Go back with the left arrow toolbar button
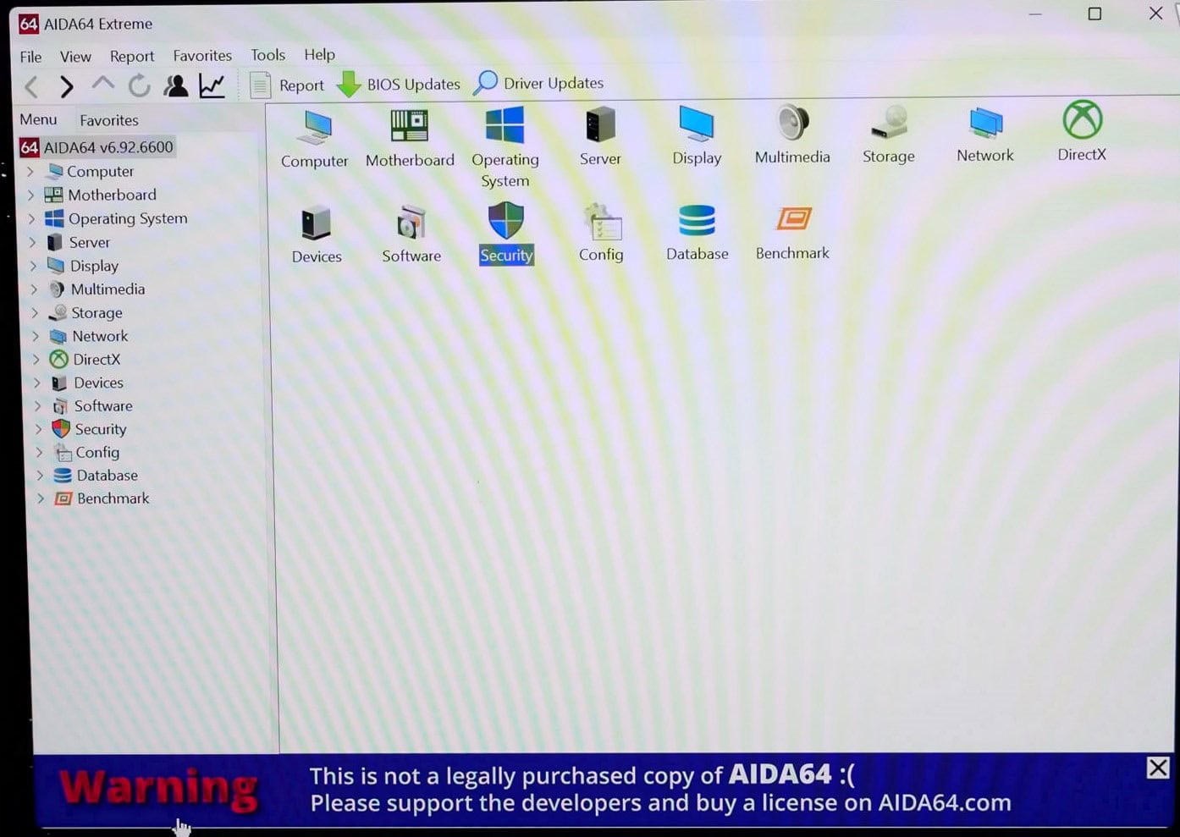The height and width of the screenshot is (837, 1180). pos(31,86)
